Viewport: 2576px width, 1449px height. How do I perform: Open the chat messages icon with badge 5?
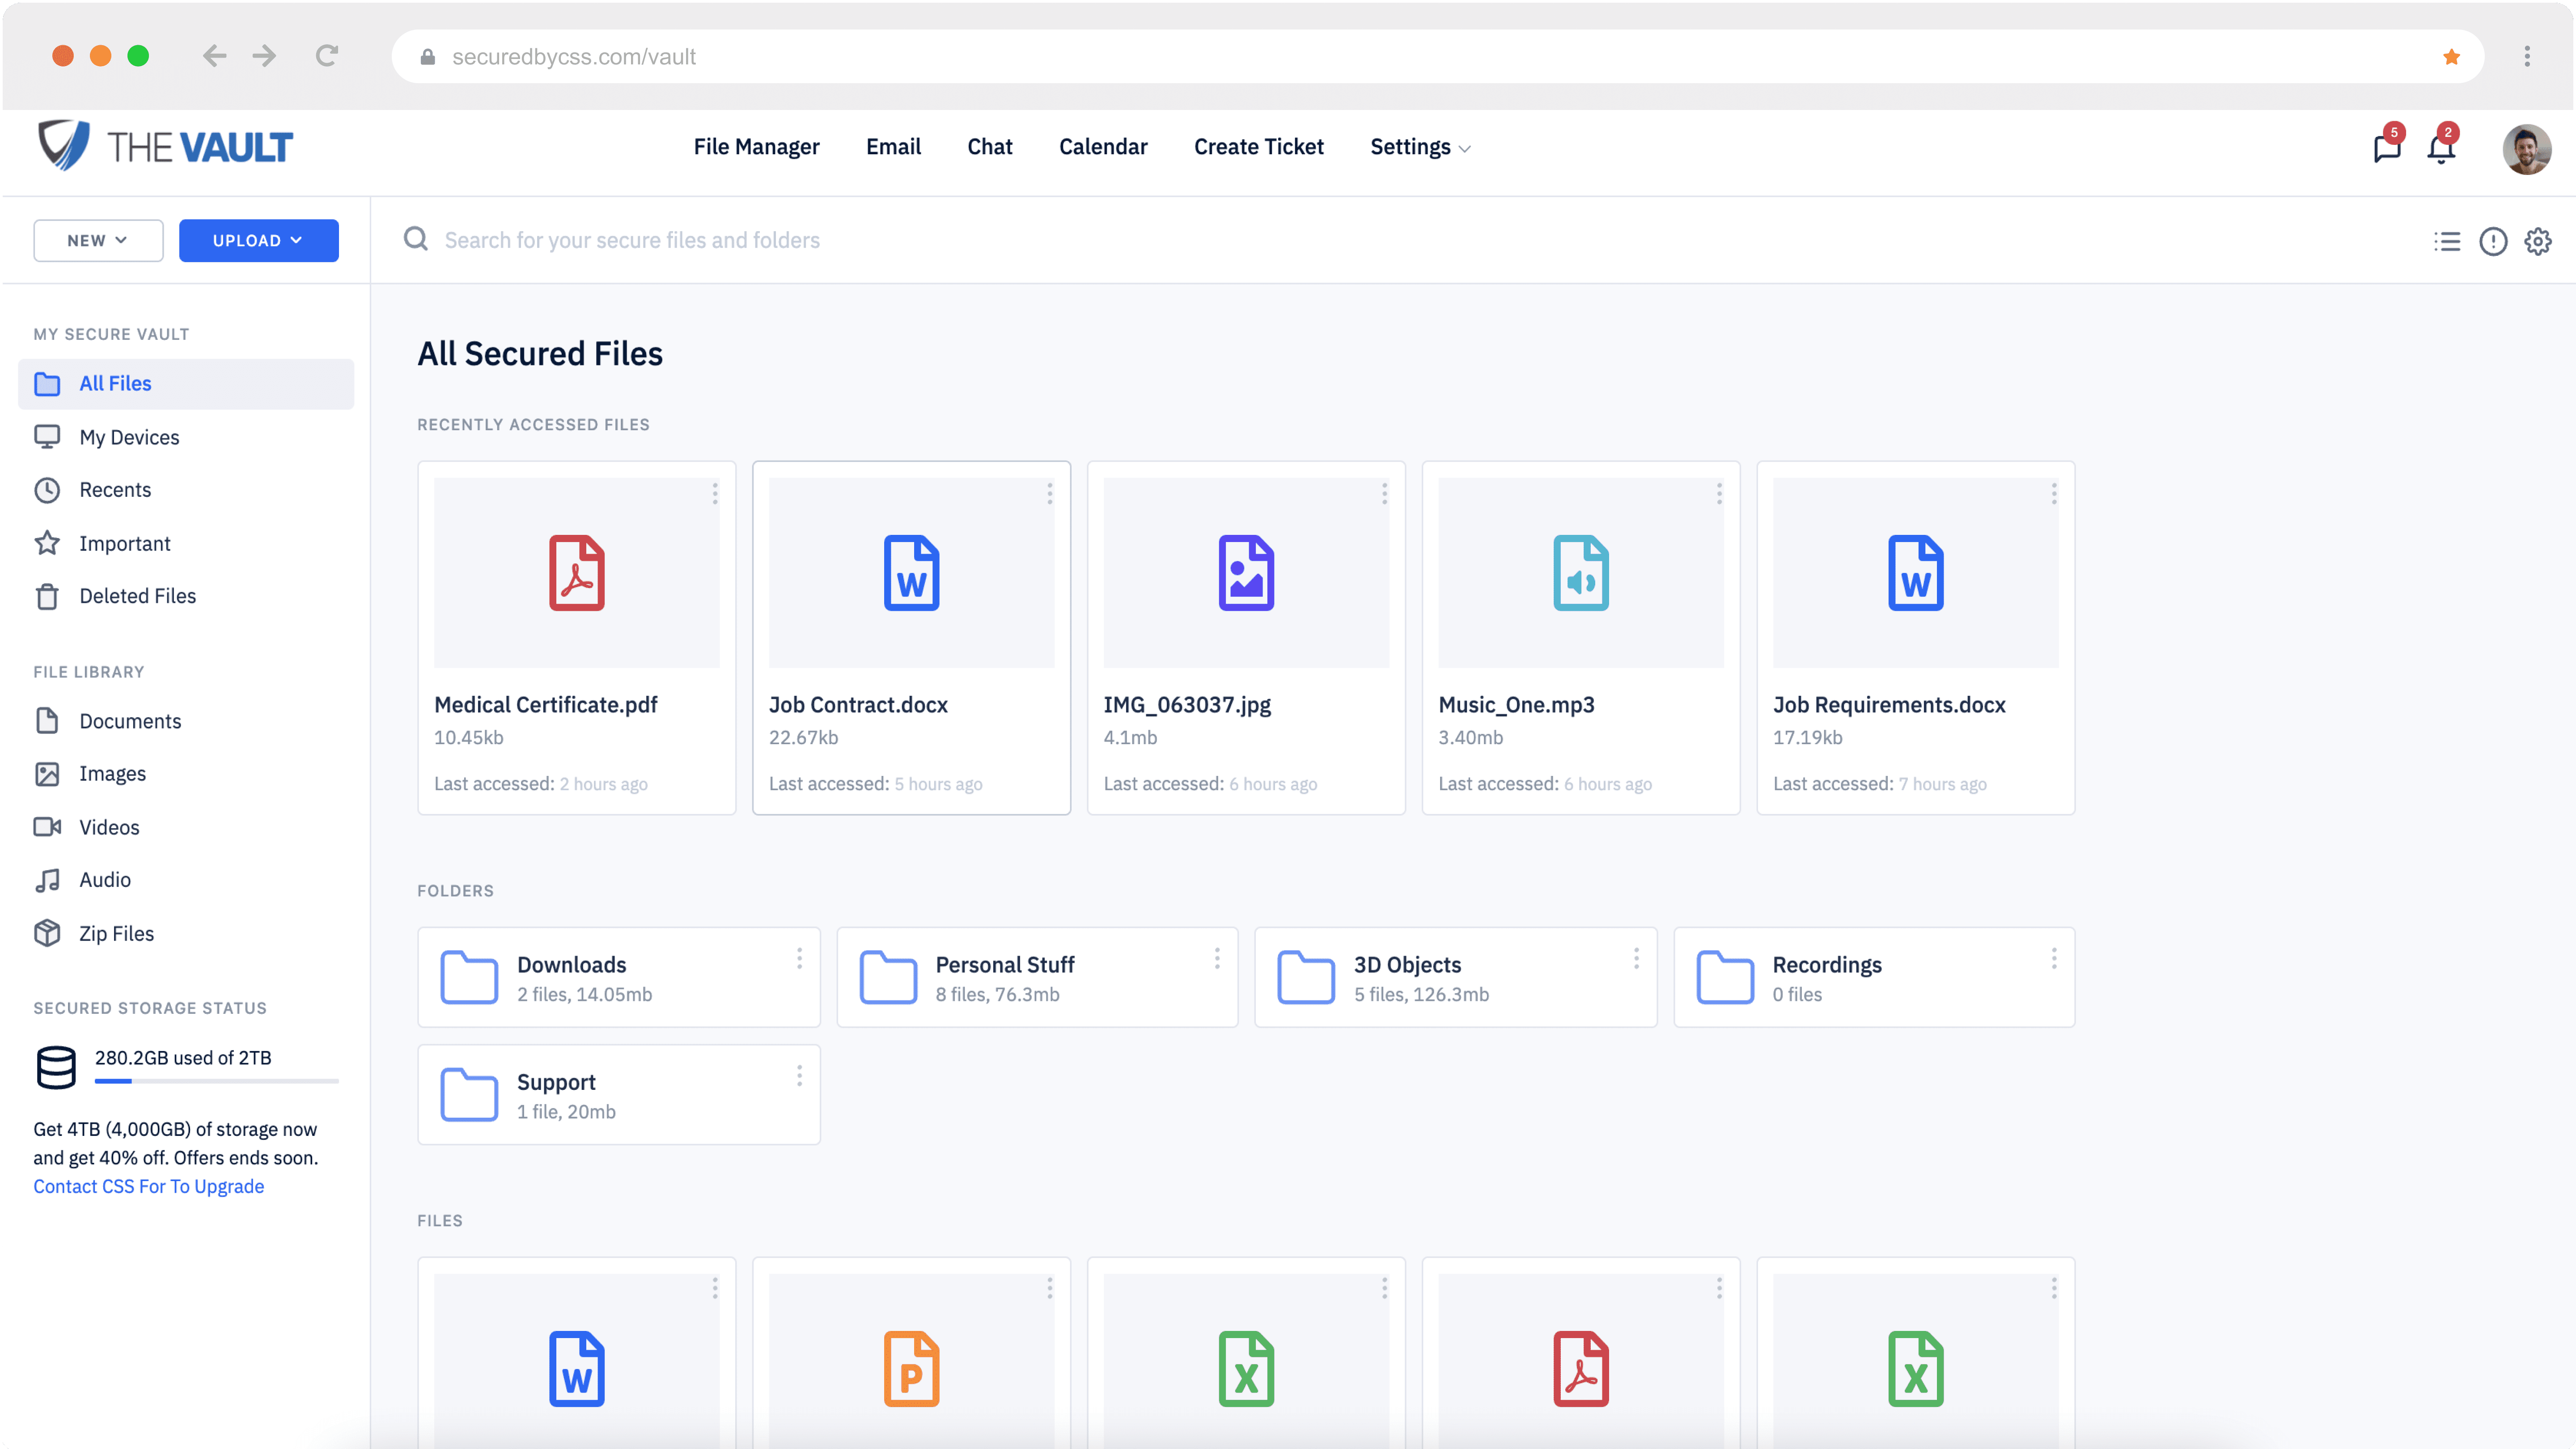pyautogui.click(x=2387, y=148)
